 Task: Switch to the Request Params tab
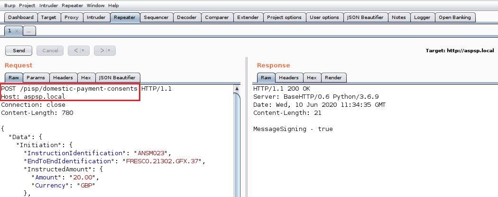[x=36, y=77]
